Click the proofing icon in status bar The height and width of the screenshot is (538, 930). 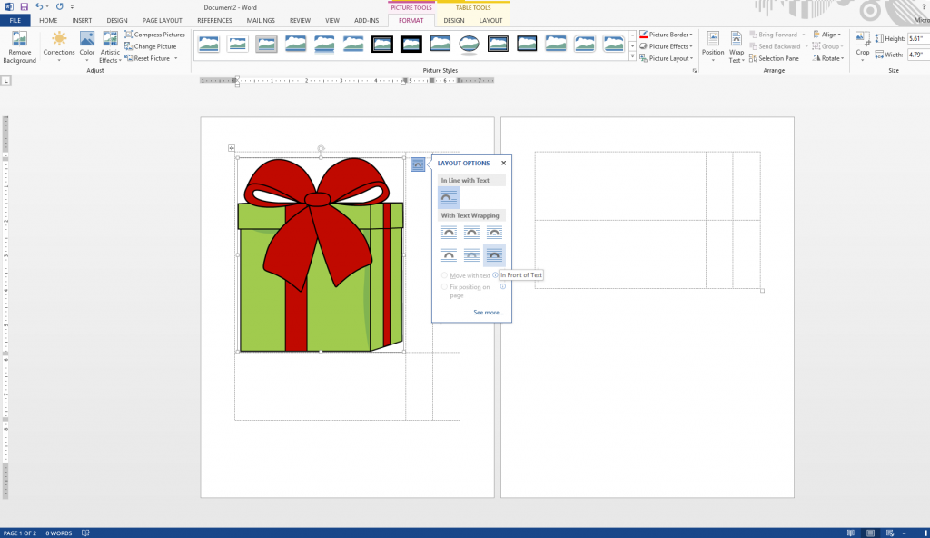[x=85, y=533]
